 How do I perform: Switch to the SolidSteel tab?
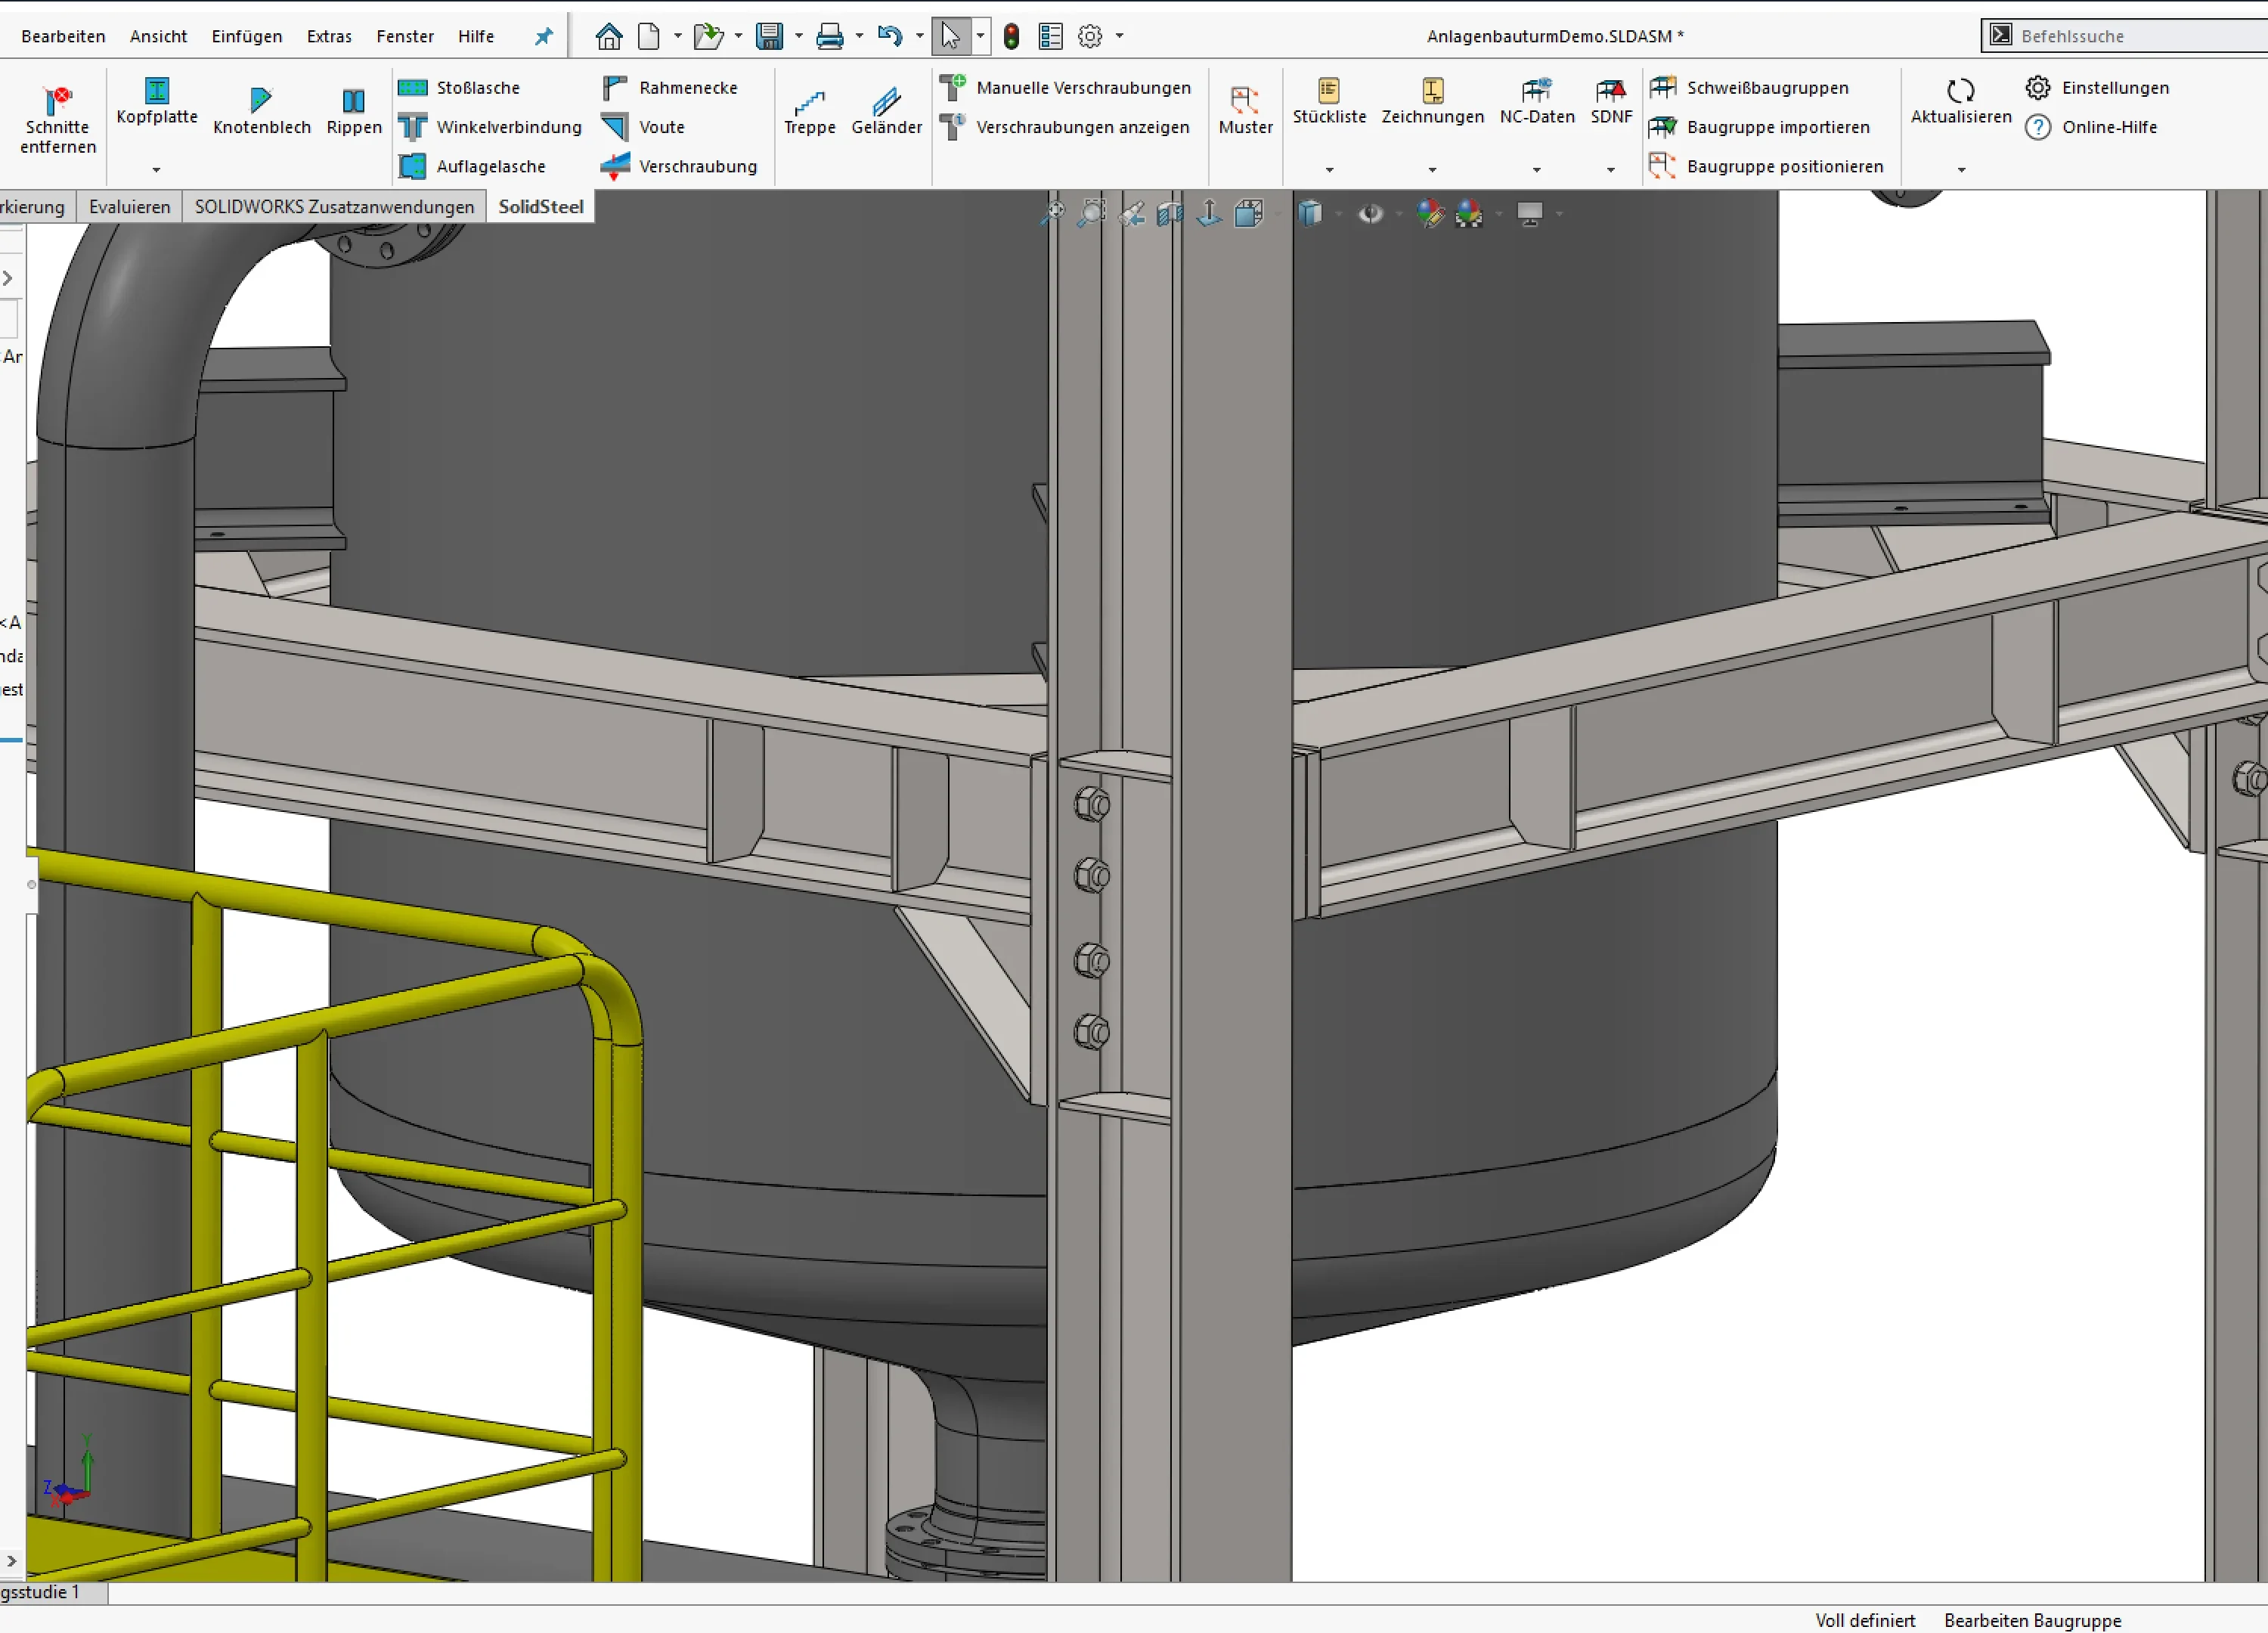[x=541, y=206]
